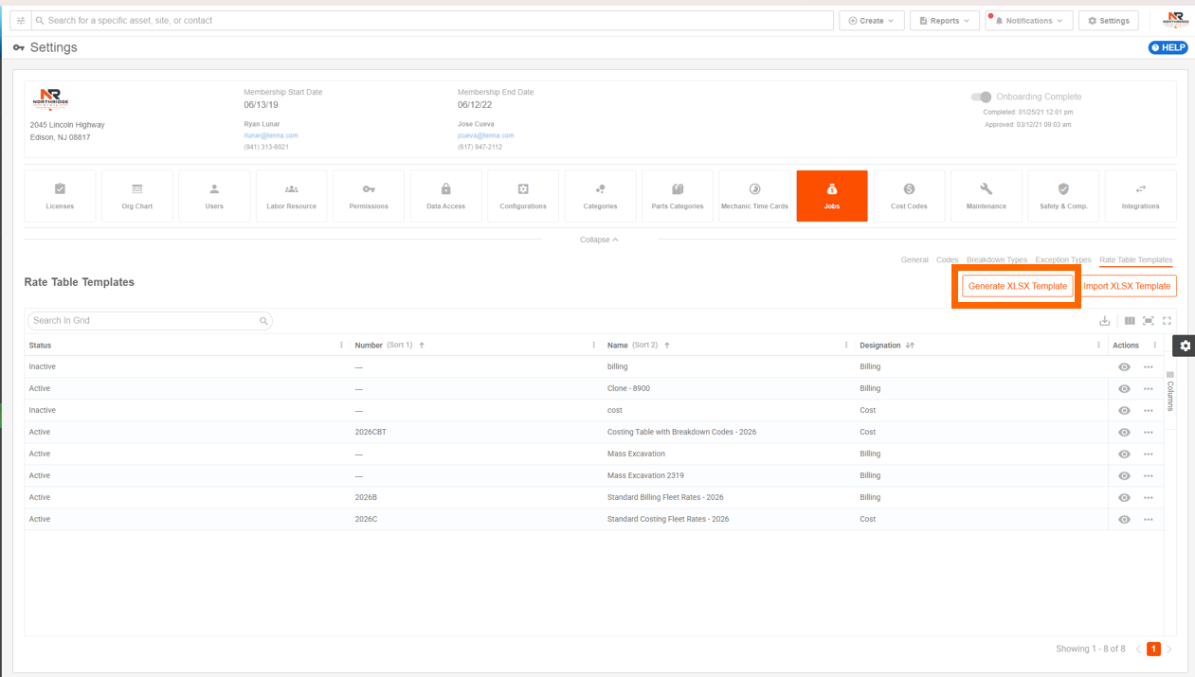Switch to the General tab

click(914, 259)
